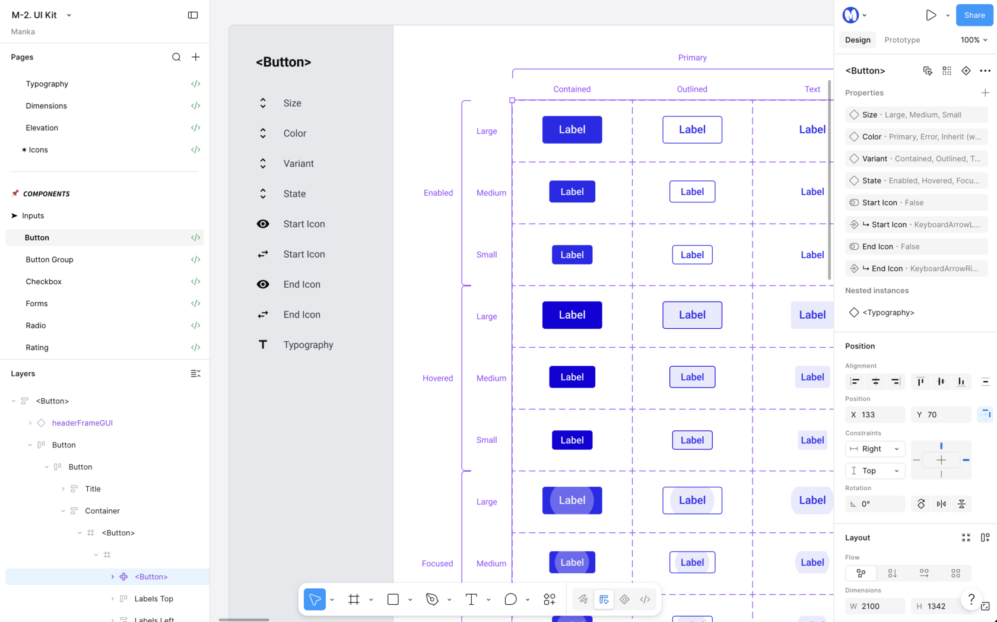997x622 pixels.
Task: Click the Dev Mode code icon in toolbar
Action: pos(645,599)
